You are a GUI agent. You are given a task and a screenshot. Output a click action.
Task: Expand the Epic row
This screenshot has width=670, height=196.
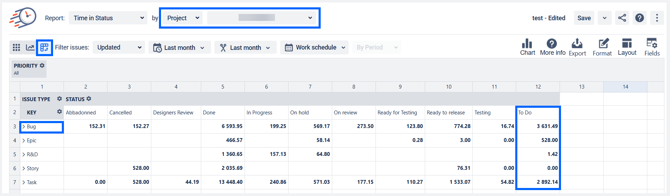click(24, 141)
